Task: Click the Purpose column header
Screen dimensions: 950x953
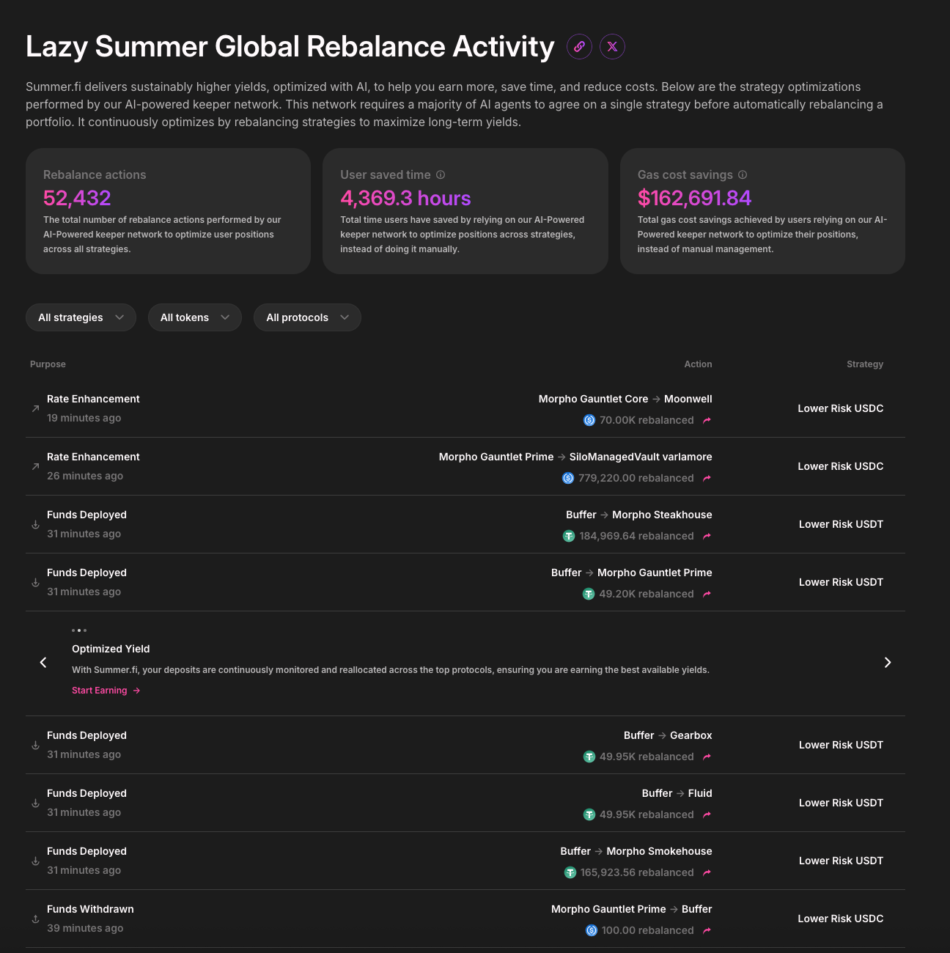Action: pyautogui.click(x=48, y=364)
